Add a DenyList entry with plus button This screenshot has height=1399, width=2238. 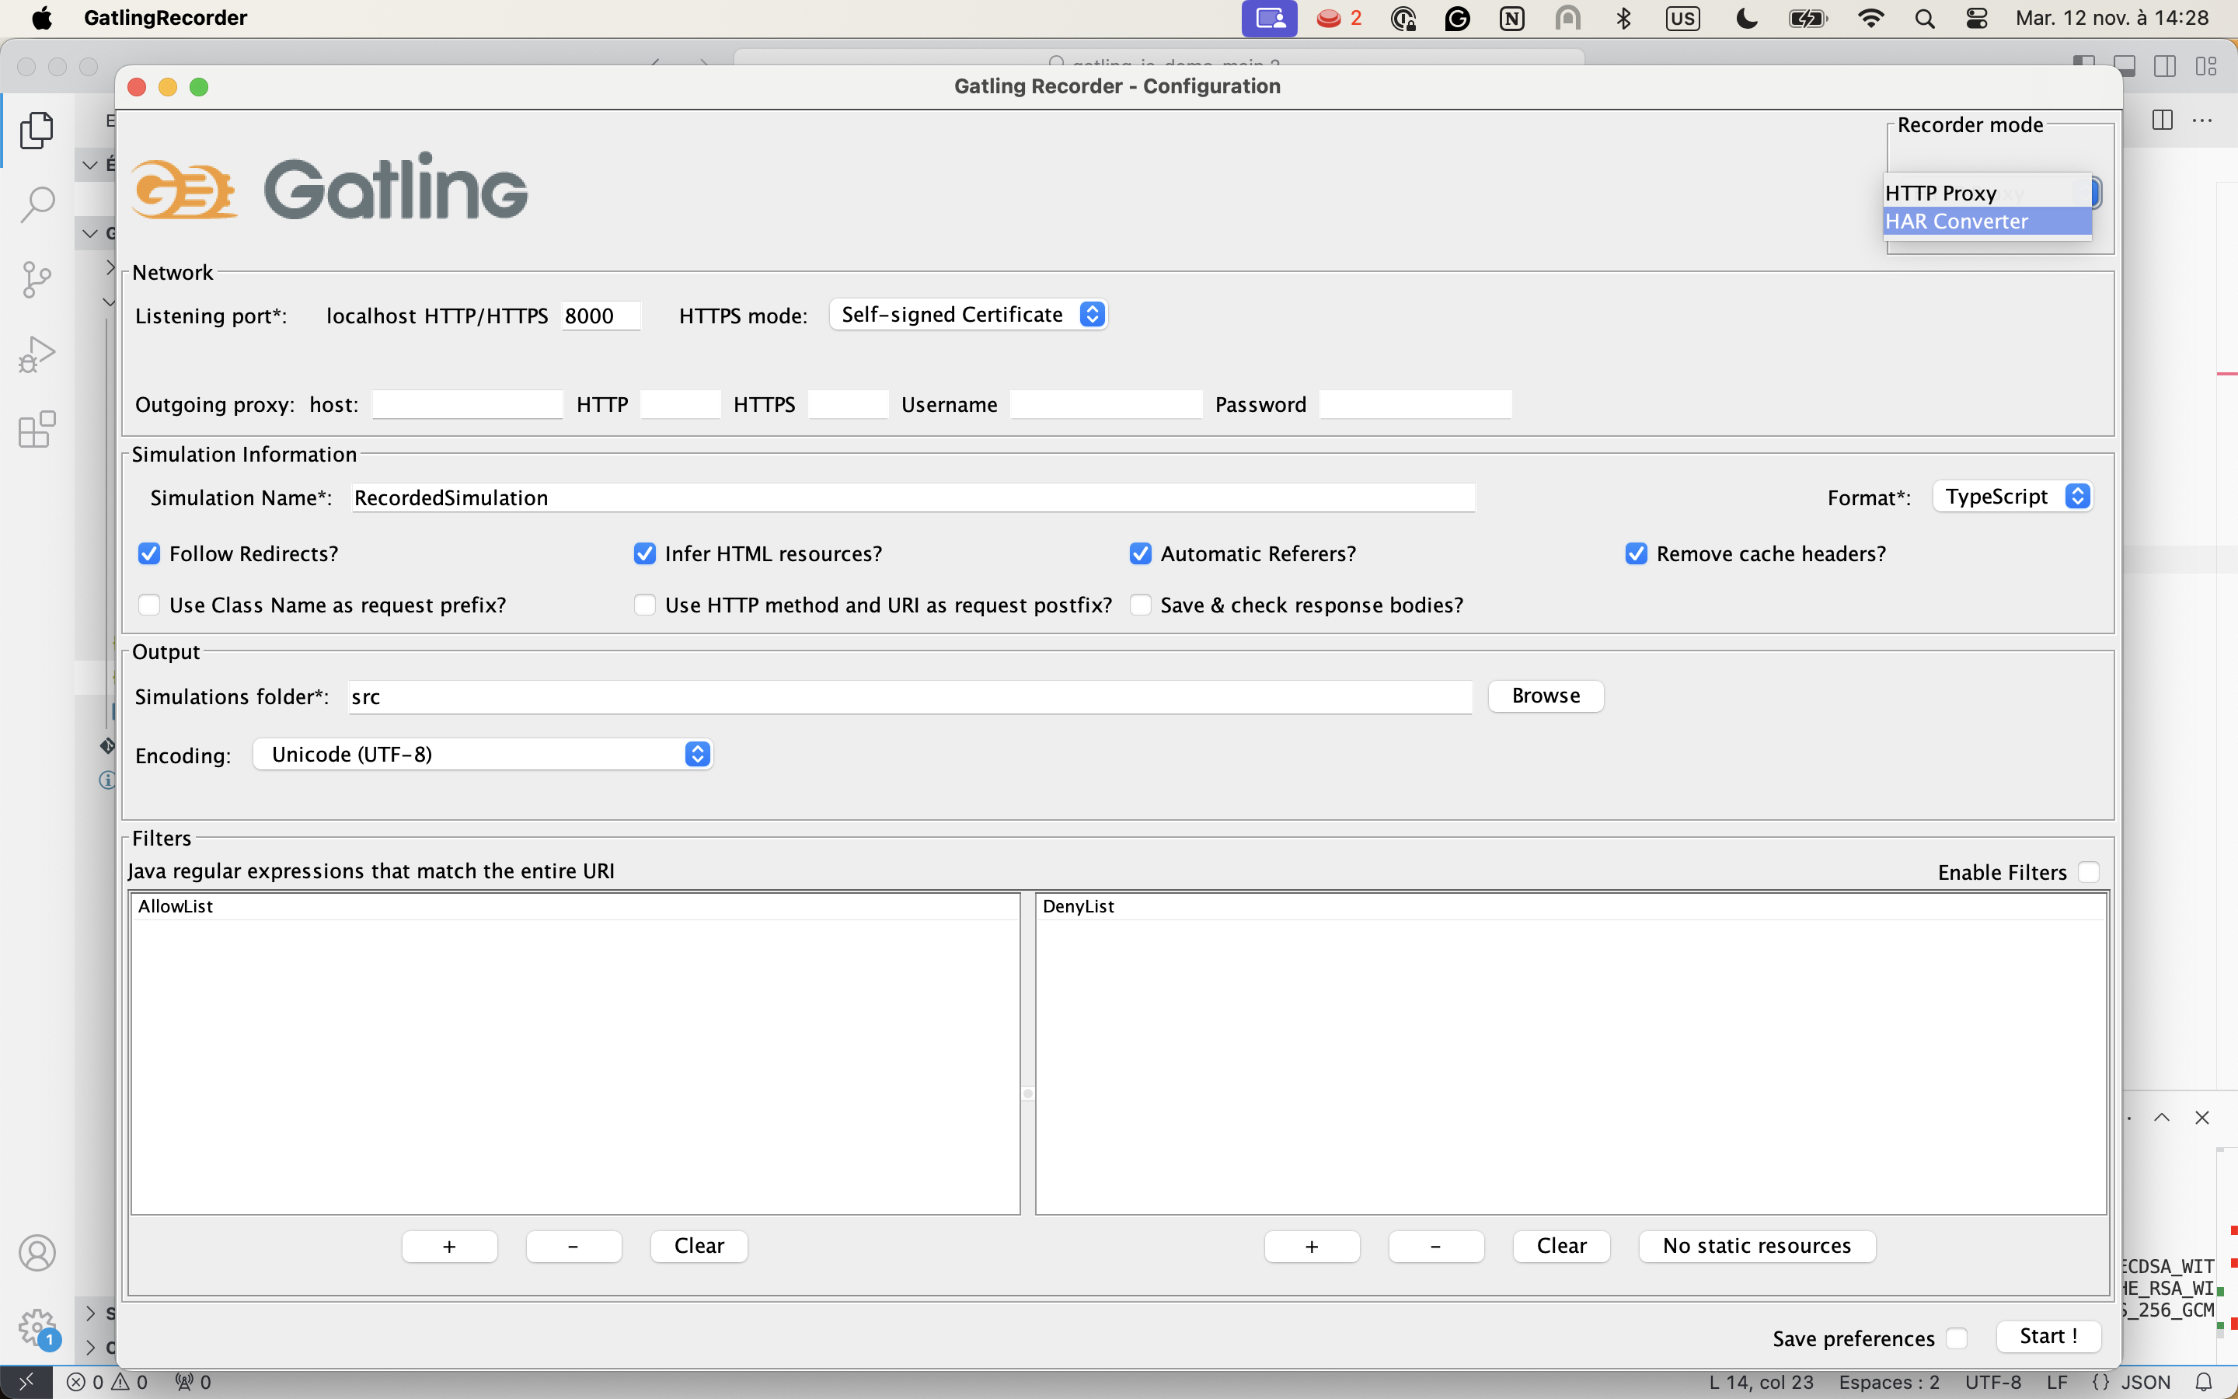(1312, 1247)
